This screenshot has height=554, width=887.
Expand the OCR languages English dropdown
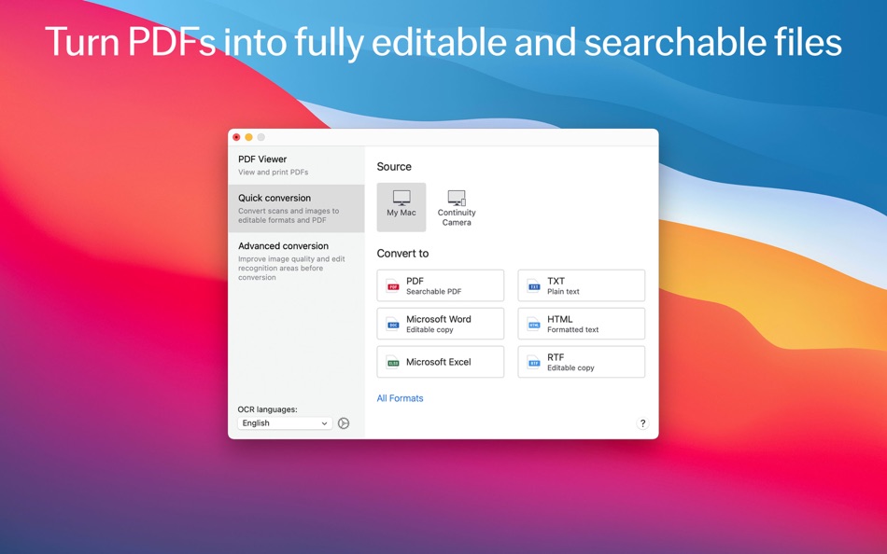(x=285, y=422)
